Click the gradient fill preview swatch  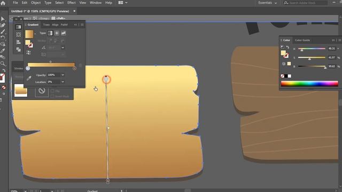(x=29, y=34)
